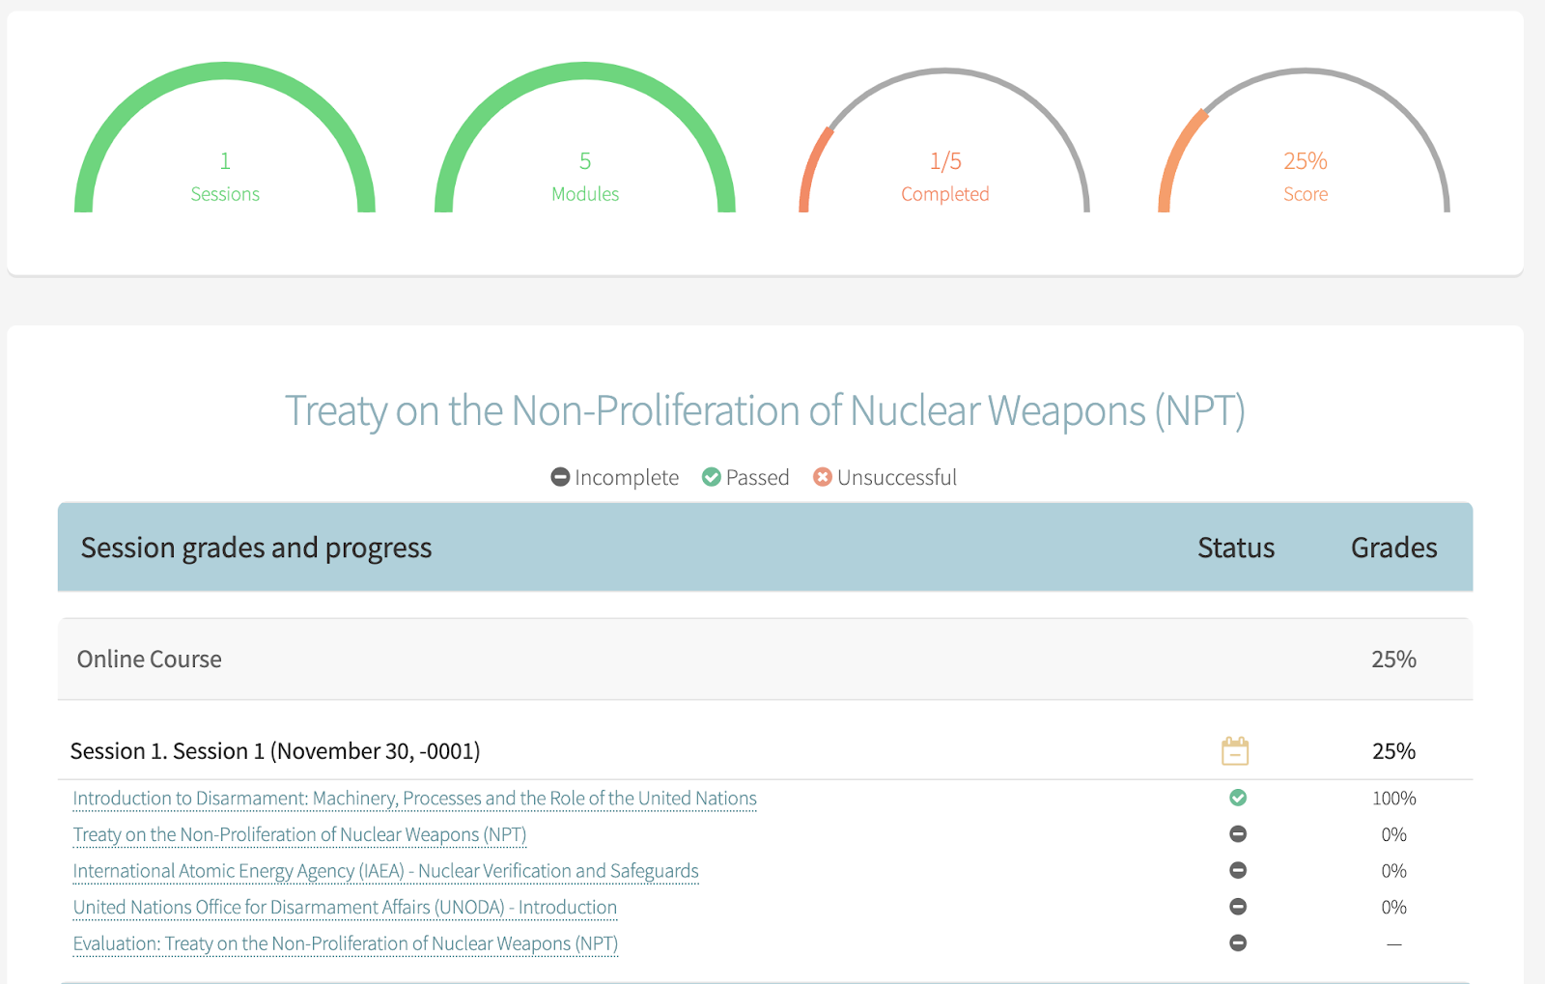Click the Online Course row label
This screenshot has height=984, width=1545.
click(150, 660)
